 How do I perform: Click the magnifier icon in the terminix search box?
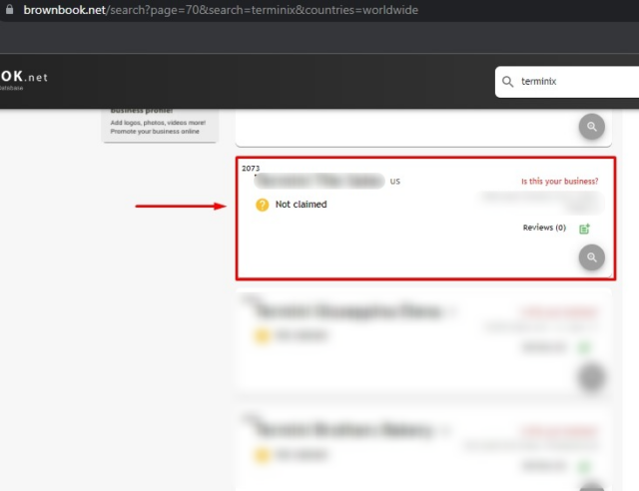[x=508, y=82]
